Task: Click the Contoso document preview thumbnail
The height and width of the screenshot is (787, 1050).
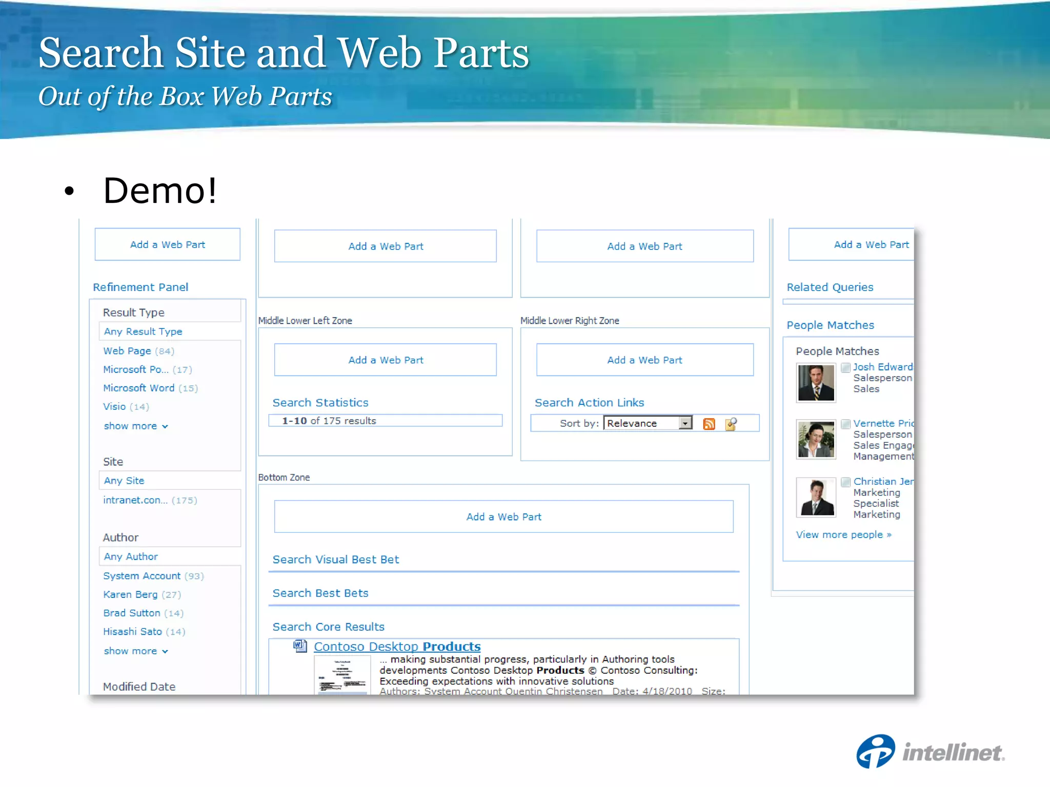Action: (342, 675)
